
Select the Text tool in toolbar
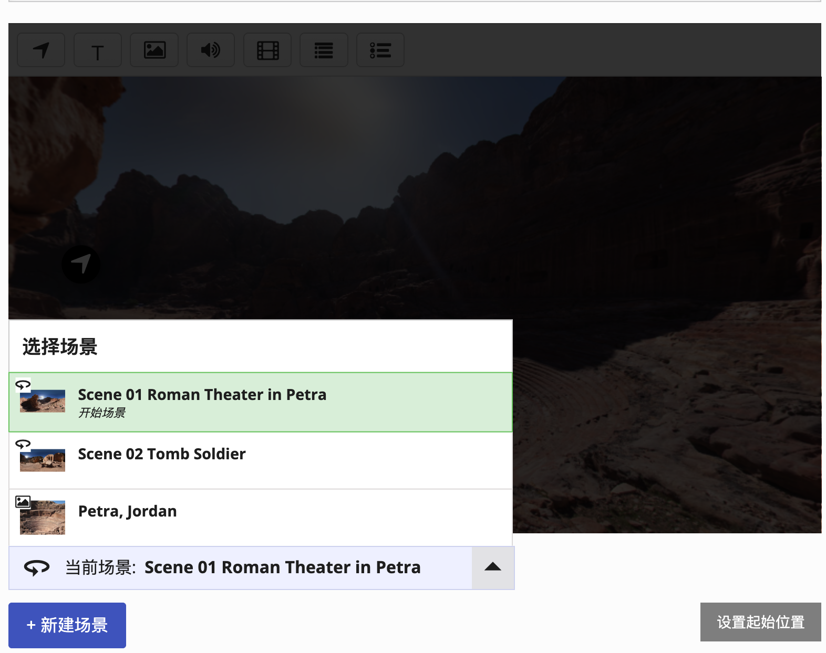coord(98,50)
